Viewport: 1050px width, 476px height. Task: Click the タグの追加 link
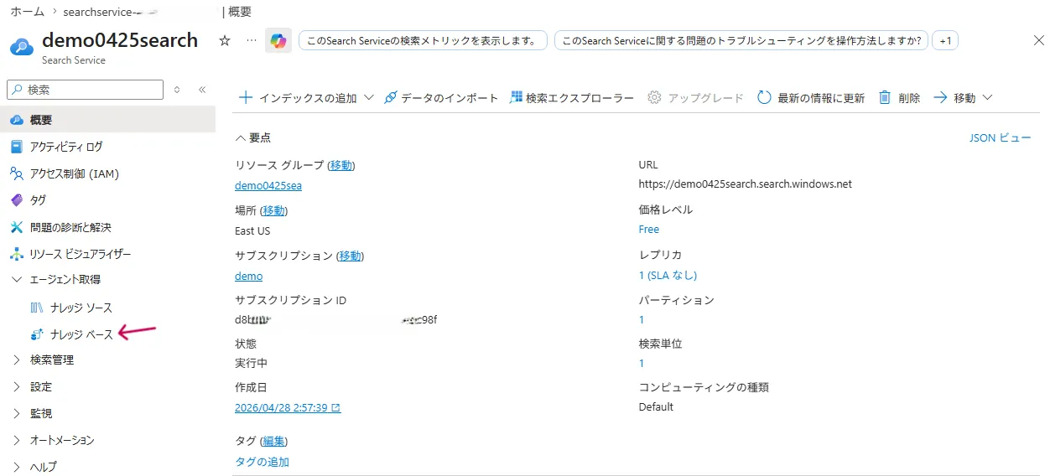click(262, 462)
